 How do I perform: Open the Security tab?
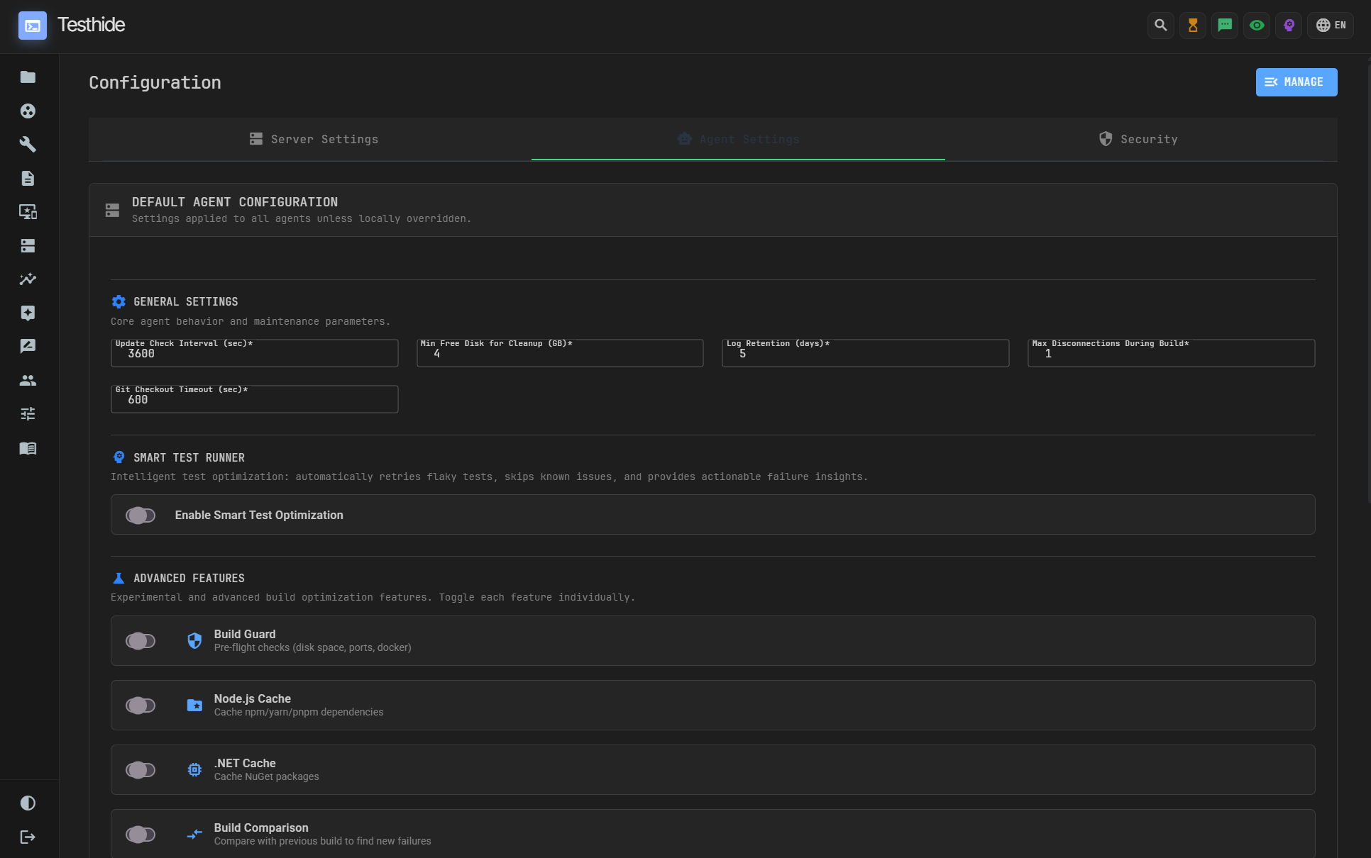[1138, 139]
